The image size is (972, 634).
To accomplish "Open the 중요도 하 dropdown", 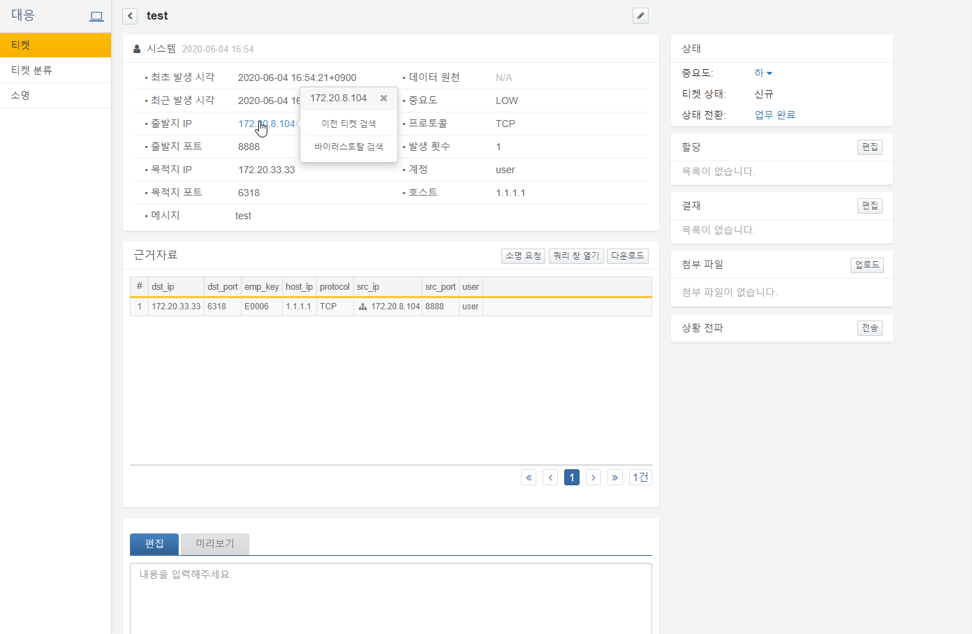I will tap(763, 73).
